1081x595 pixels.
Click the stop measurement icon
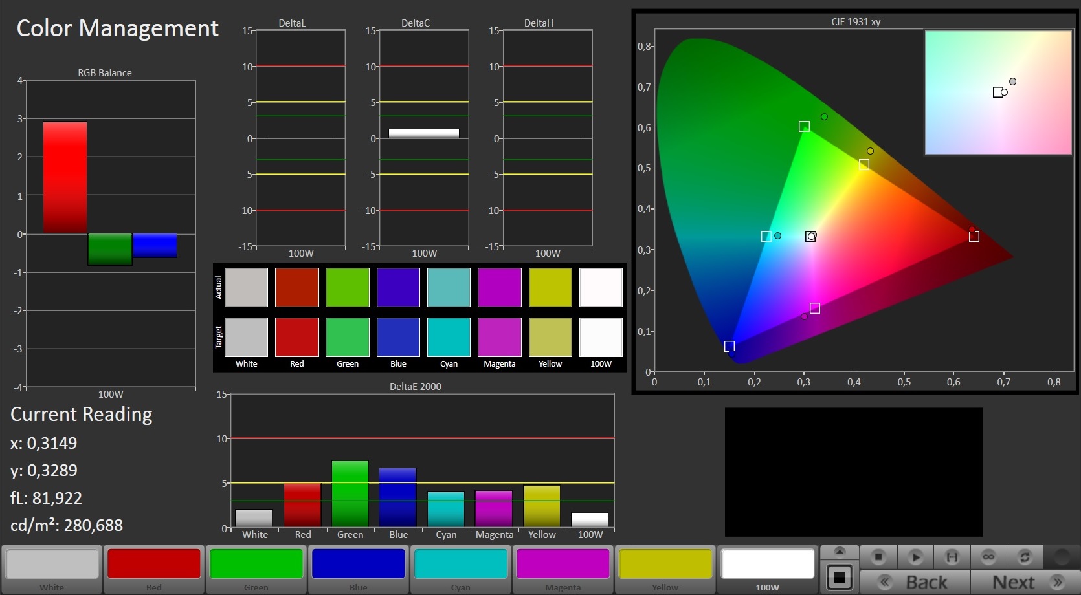tap(878, 557)
